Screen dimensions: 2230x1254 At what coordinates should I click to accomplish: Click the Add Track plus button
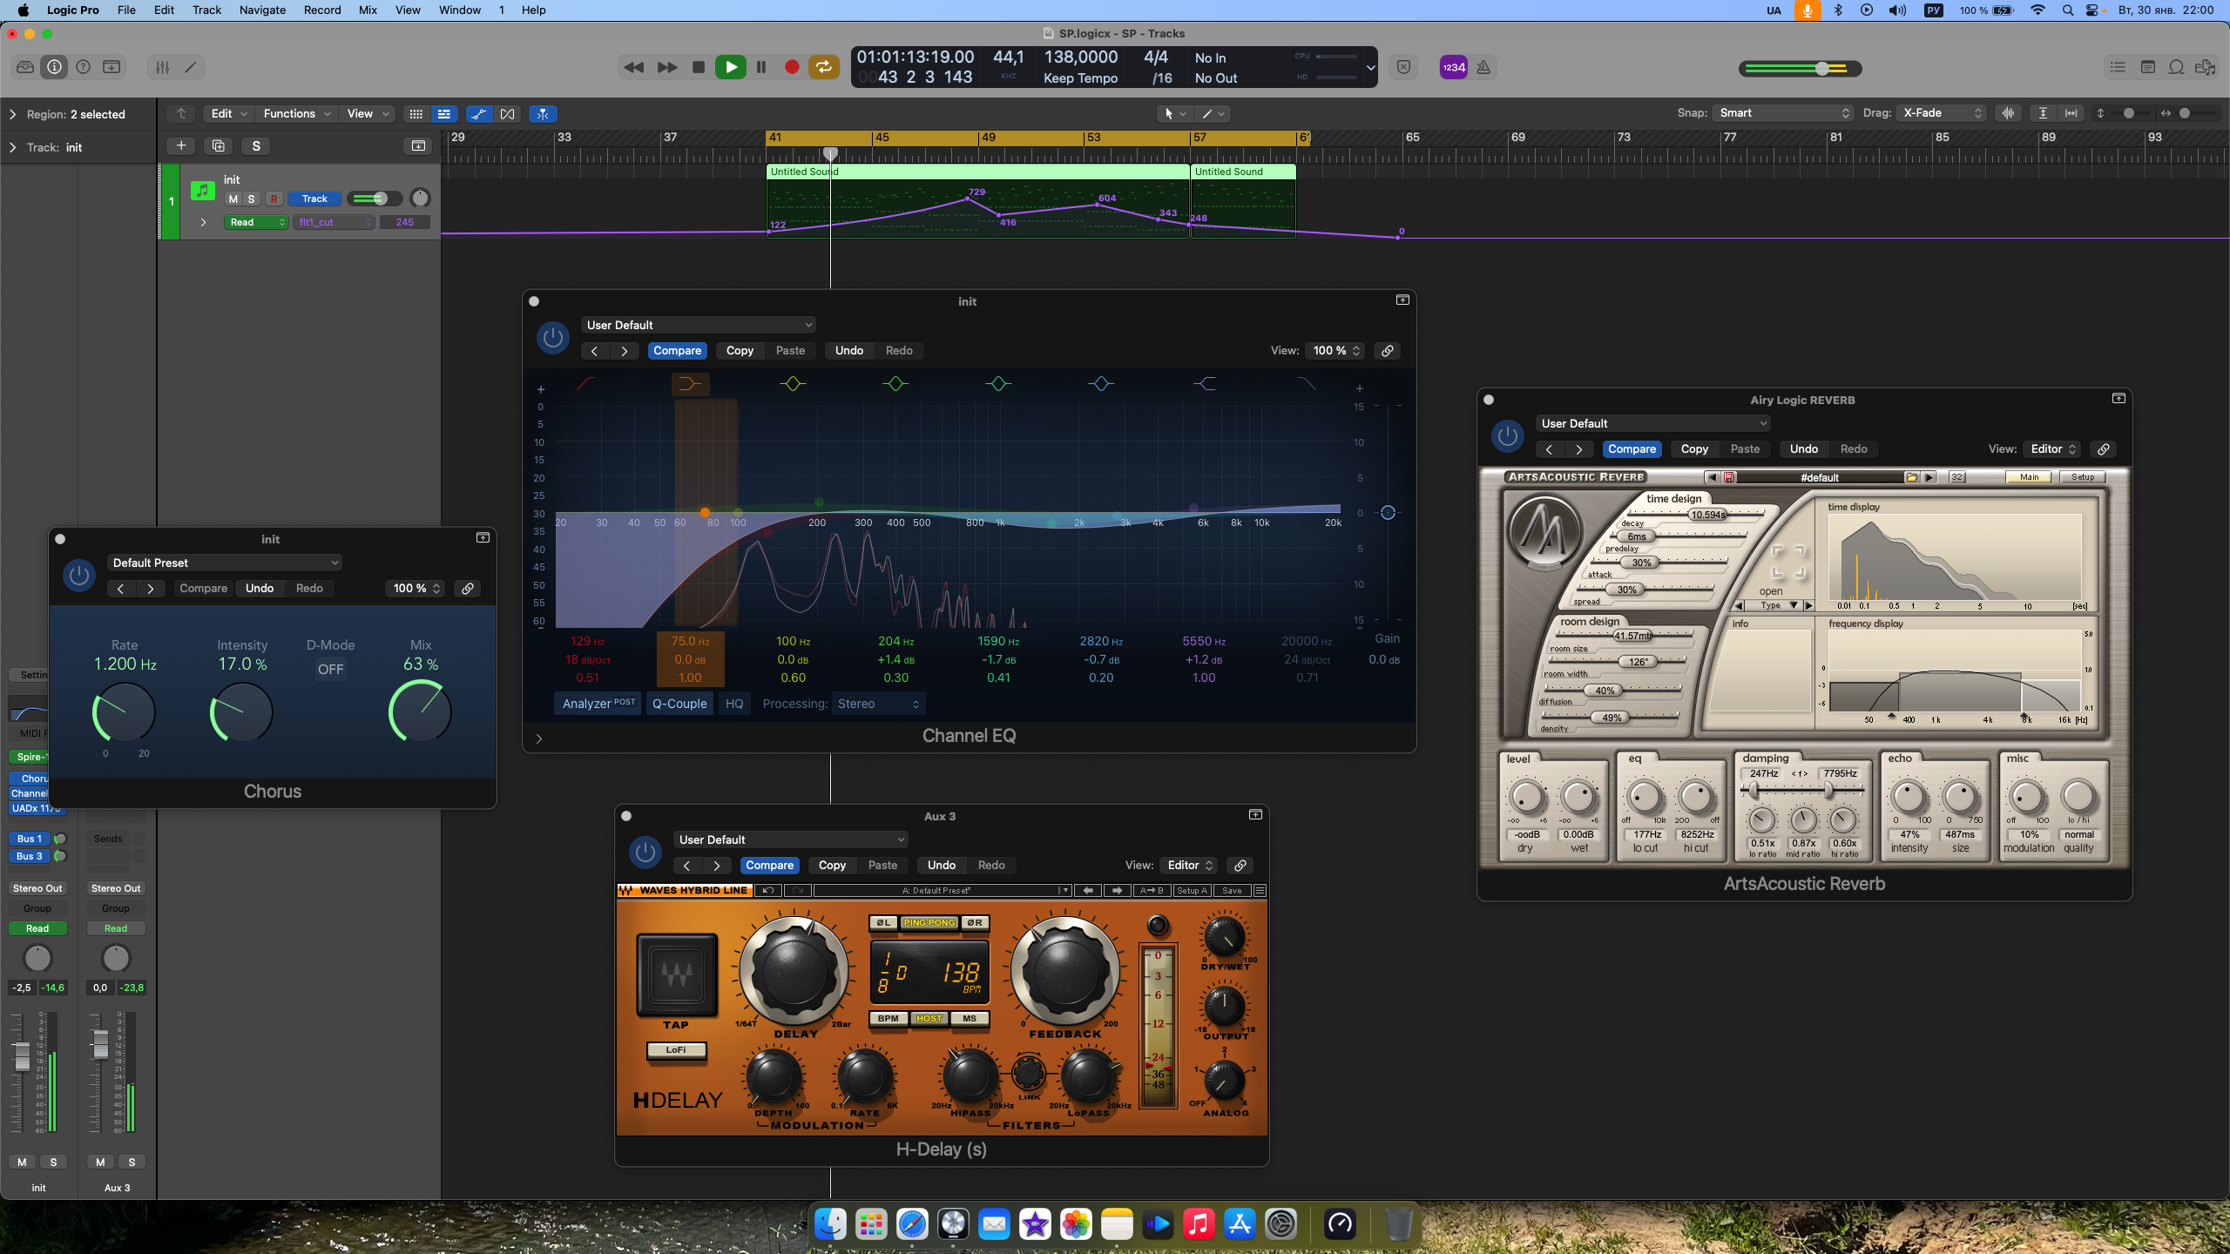pos(180,145)
